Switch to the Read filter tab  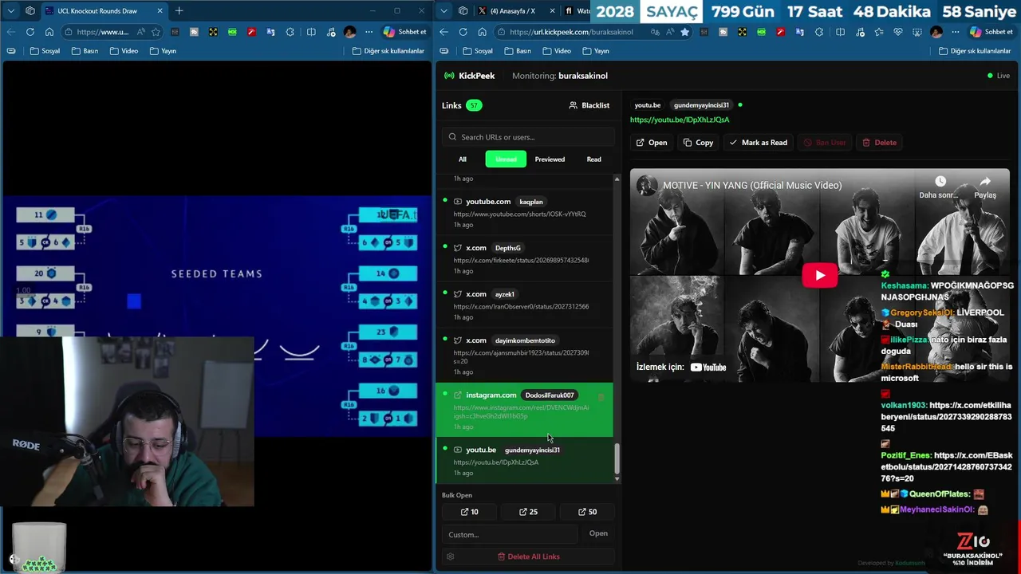(x=593, y=159)
